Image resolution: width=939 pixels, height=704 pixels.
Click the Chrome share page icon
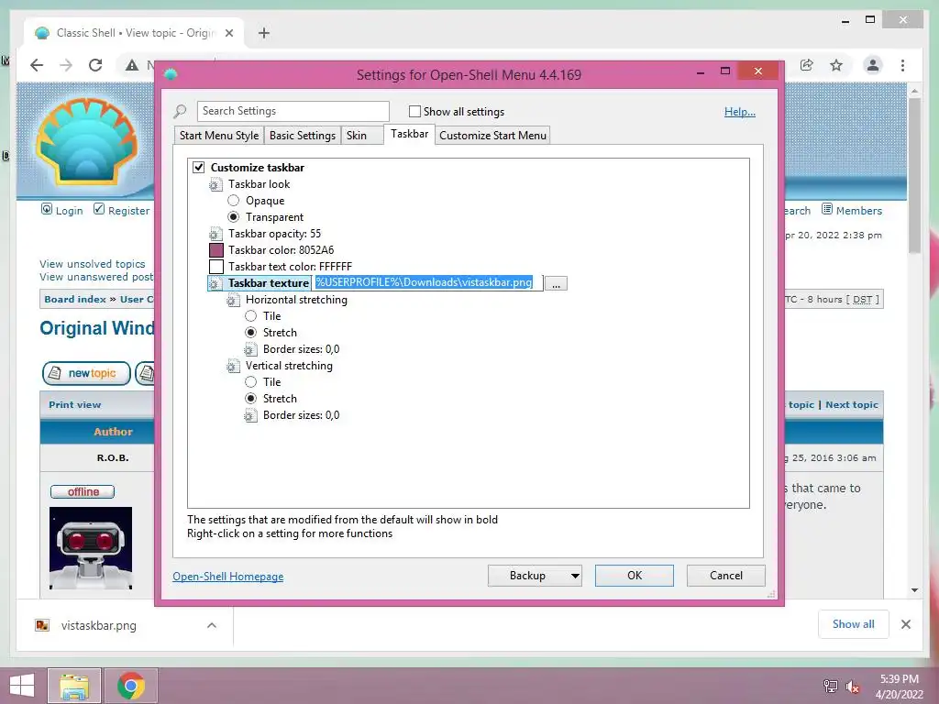click(807, 65)
